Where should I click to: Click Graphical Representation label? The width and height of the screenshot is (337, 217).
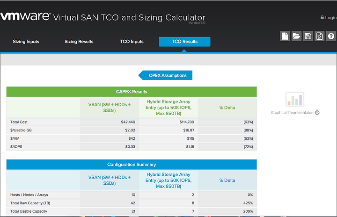pos(292,113)
